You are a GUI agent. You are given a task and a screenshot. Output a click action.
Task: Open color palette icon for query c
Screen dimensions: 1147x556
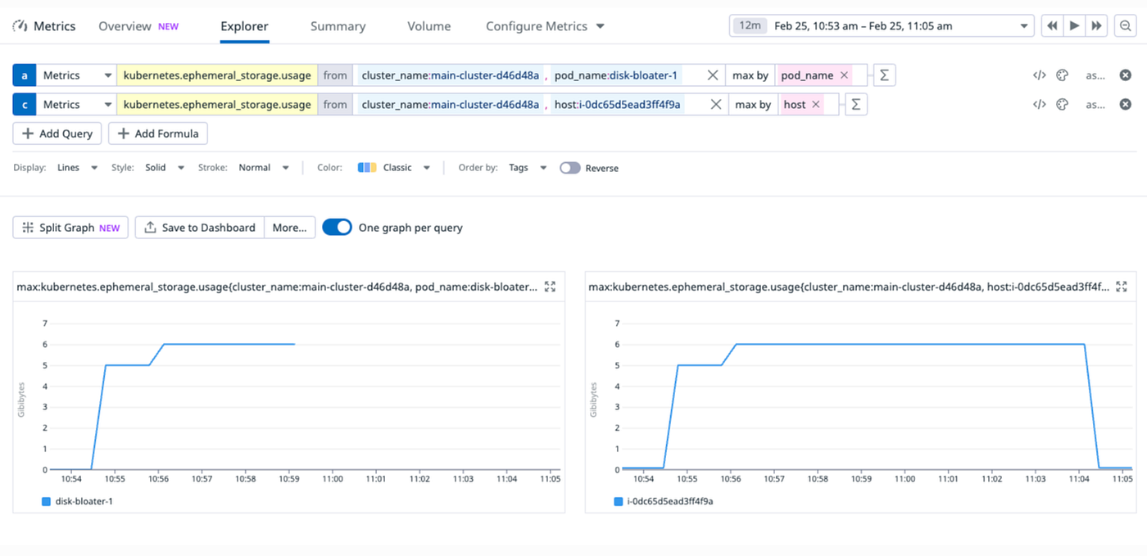(x=1062, y=105)
